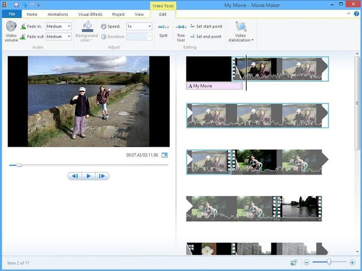362x271 pixels.
Task: Step to the previous frame
Action: pyautogui.click(x=75, y=176)
